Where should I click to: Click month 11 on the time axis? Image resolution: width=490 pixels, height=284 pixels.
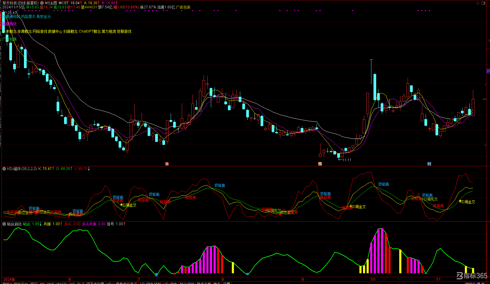coord(439,280)
